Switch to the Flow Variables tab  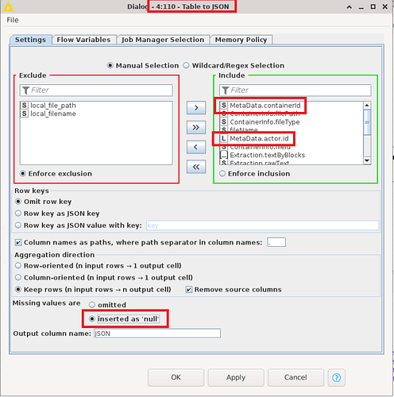[x=83, y=40]
